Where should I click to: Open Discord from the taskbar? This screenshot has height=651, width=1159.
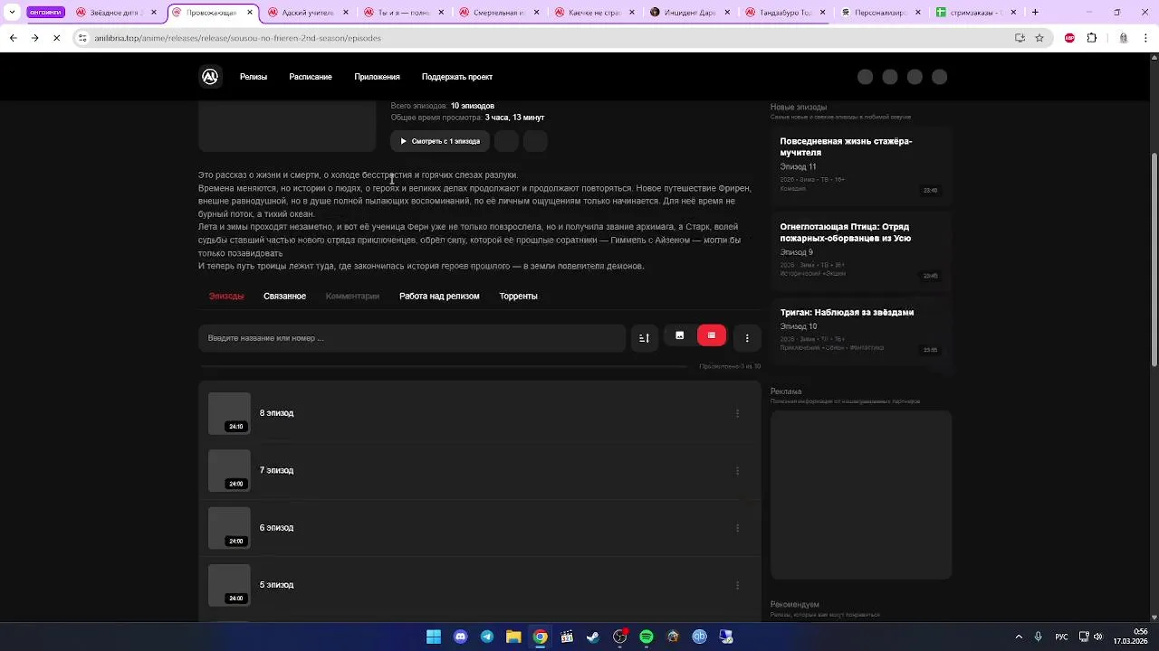click(x=460, y=637)
